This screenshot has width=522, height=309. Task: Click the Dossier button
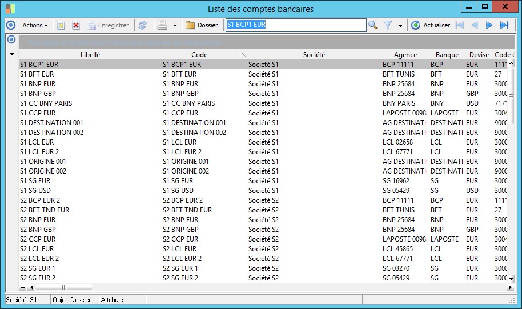(x=202, y=25)
